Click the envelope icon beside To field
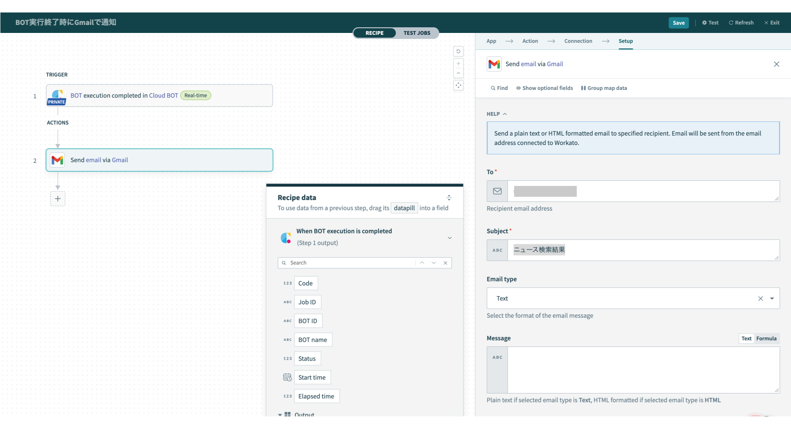 (497, 191)
